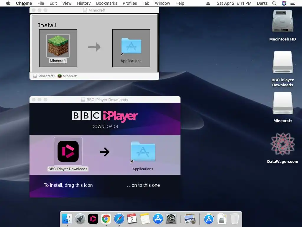Close the Minecraft installer window
This screenshot has width=302, height=227.
click(34, 10)
